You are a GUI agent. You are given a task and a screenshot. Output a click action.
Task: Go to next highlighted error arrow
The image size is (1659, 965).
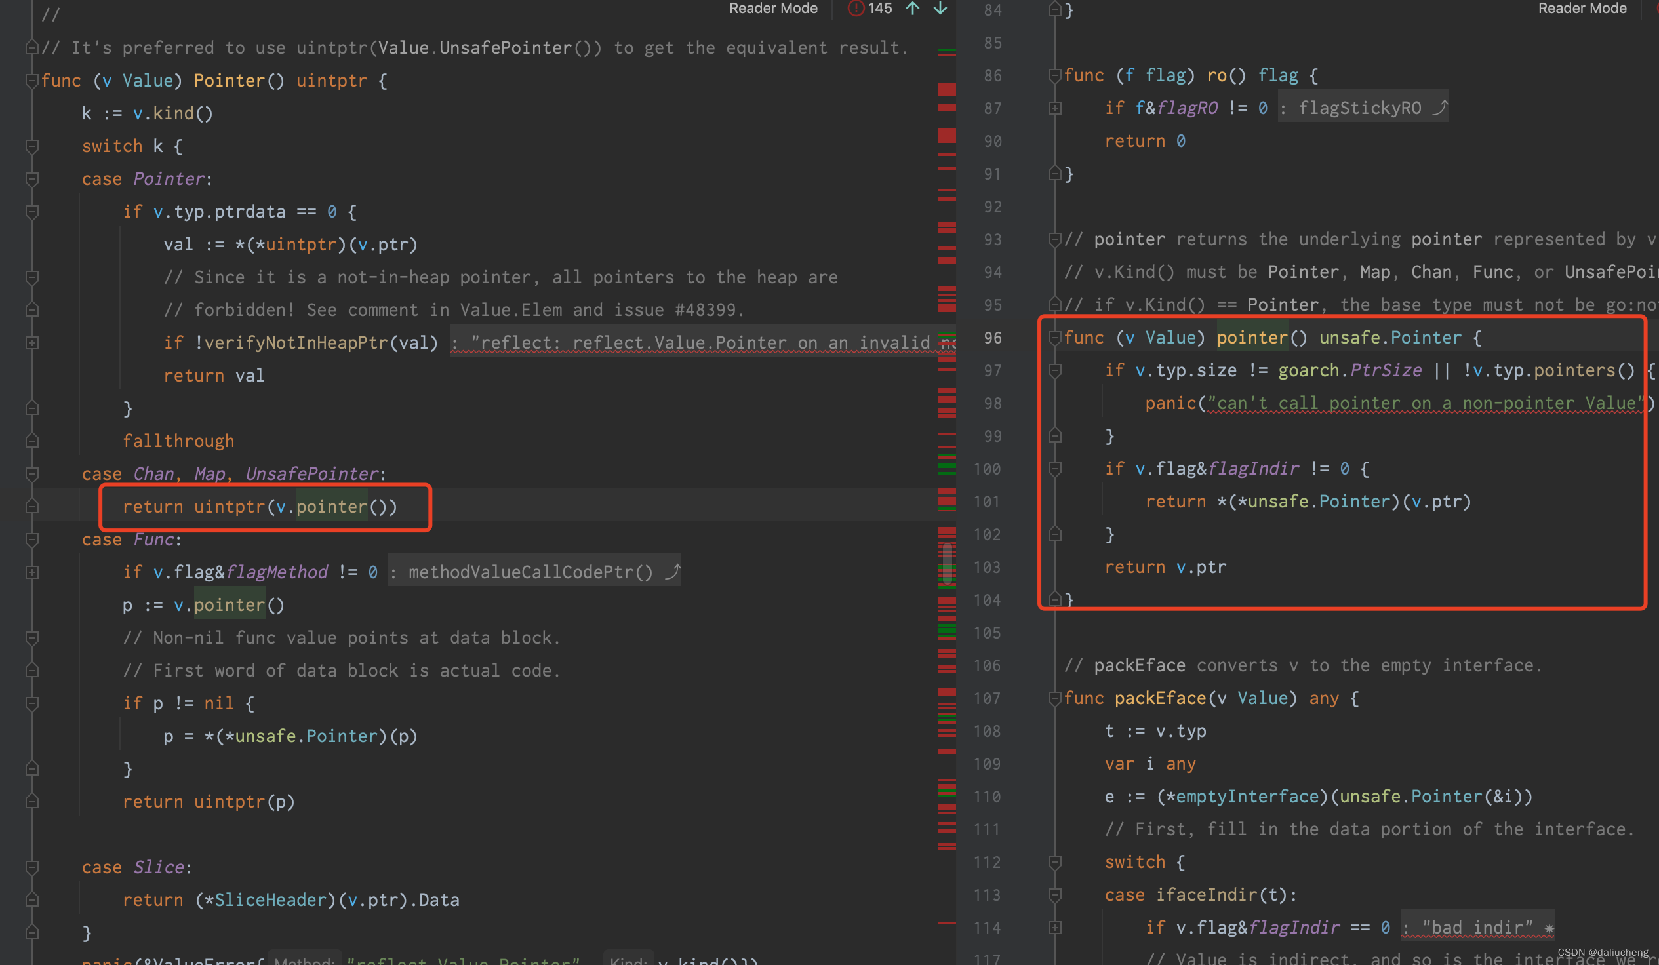[x=941, y=9]
